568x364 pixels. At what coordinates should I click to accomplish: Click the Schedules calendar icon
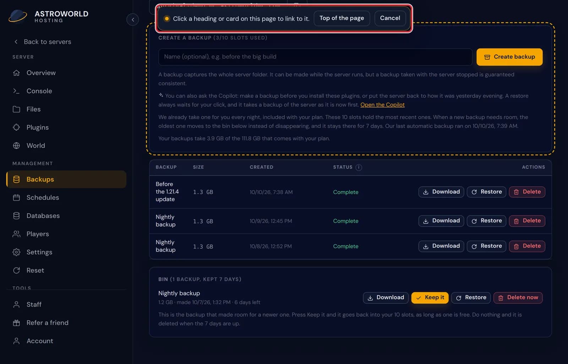(x=16, y=197)
